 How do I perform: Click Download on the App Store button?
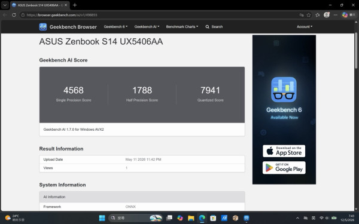coord(284,151)
